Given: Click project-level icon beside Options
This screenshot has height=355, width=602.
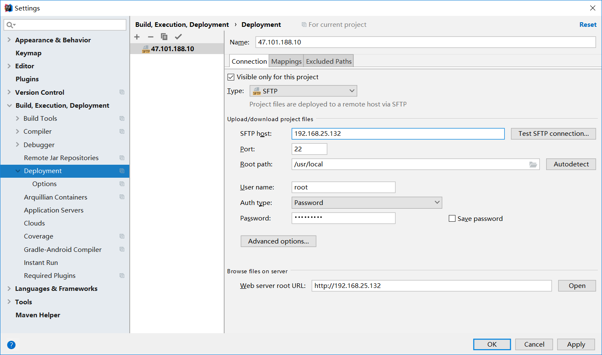Looking at the screenshot, I should pos(122,184).
